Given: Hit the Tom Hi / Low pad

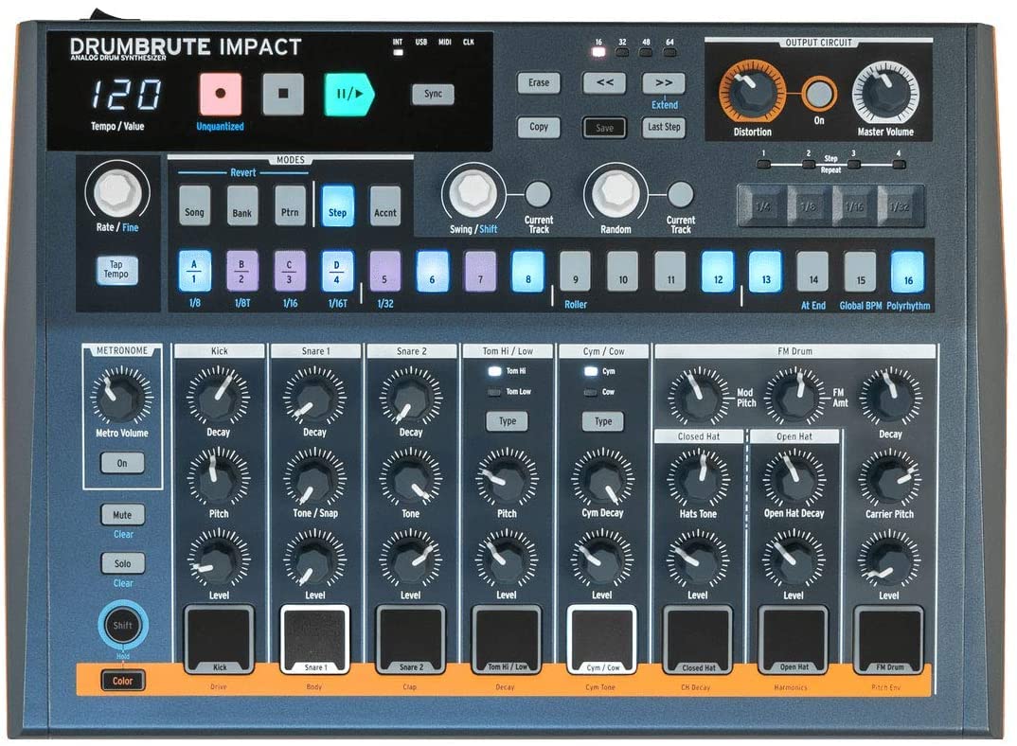Looking at the screenshot, I should tap(507, 639).
